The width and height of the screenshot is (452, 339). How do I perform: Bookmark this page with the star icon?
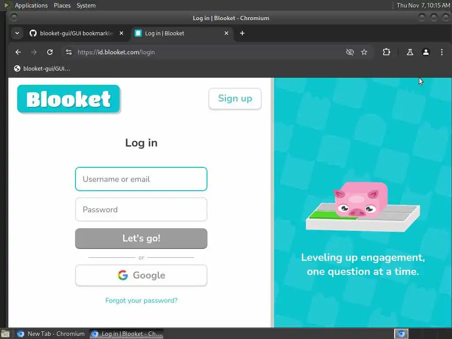364,52
